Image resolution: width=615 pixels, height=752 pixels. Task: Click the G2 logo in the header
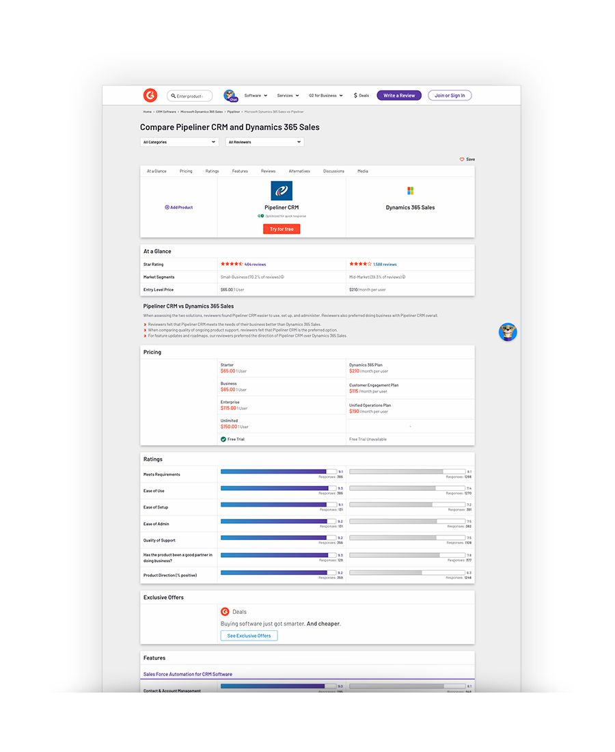pyautogui.click(x=150, y=96)
